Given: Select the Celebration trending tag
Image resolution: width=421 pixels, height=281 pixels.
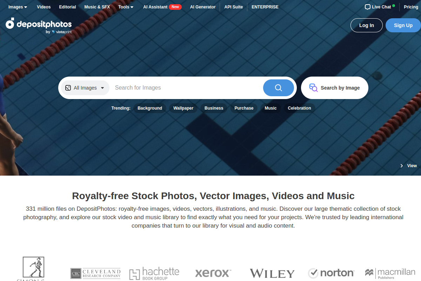Looking at the screenshot, I should point(299,108).
